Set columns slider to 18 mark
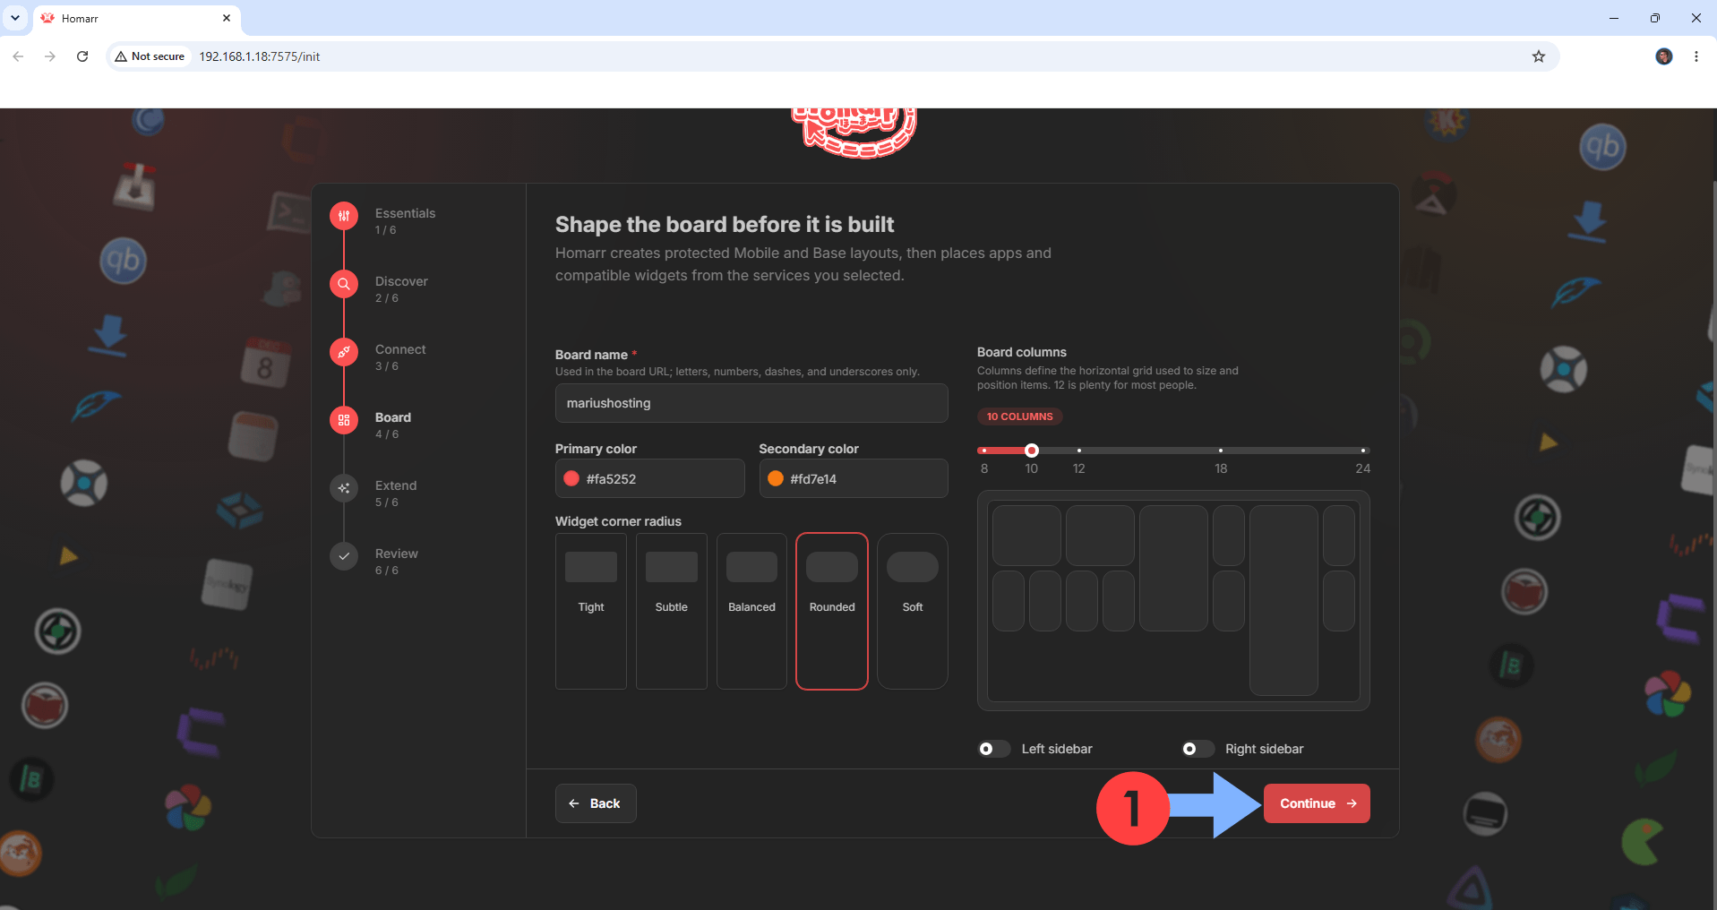The image size is (1717, 910). click(1221, 451)
